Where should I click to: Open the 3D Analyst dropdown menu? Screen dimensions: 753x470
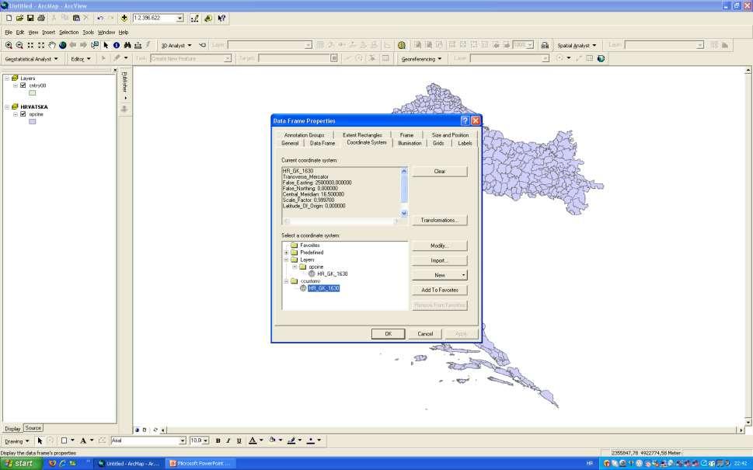(x=176, y=45)
